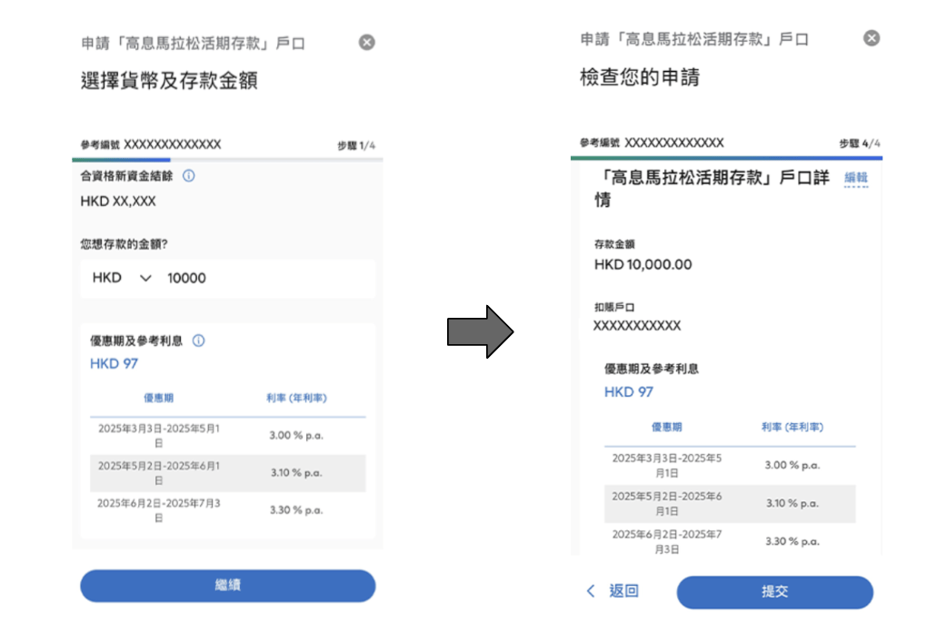Click the 利率 (年利率) column header in step 1 table
The height and width of the screenshot is (632, 947).
point(296,398)
